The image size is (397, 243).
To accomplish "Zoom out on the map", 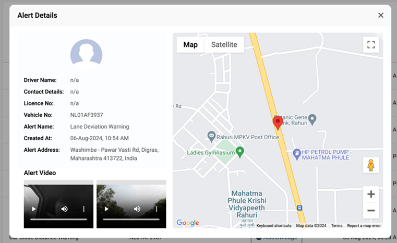I will (x=371, y=211).
